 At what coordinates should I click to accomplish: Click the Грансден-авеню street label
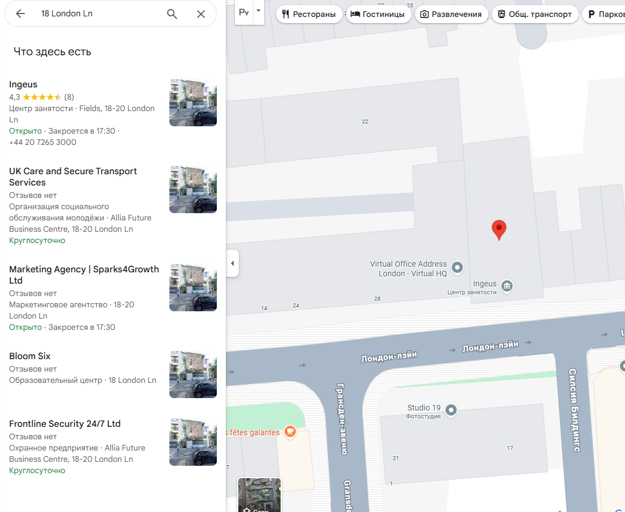point(342,419)
